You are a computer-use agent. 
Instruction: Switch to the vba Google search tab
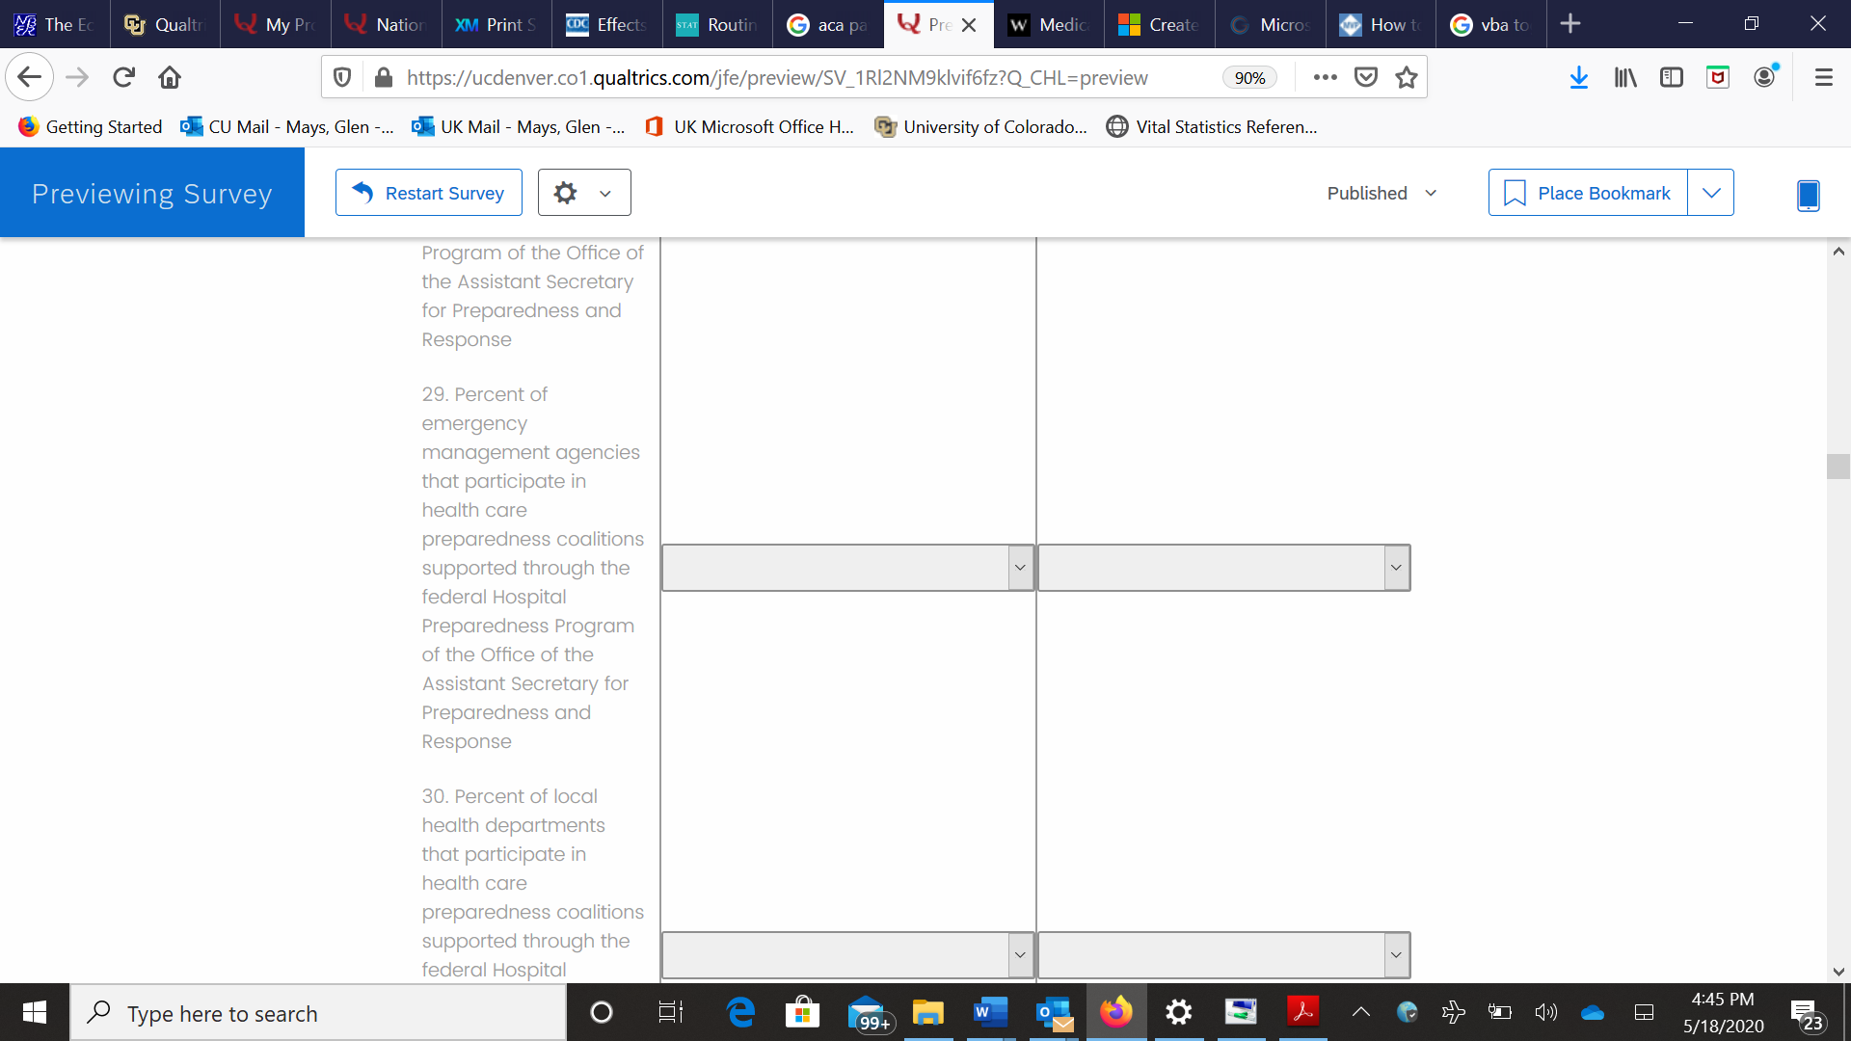pos(1490,24)
